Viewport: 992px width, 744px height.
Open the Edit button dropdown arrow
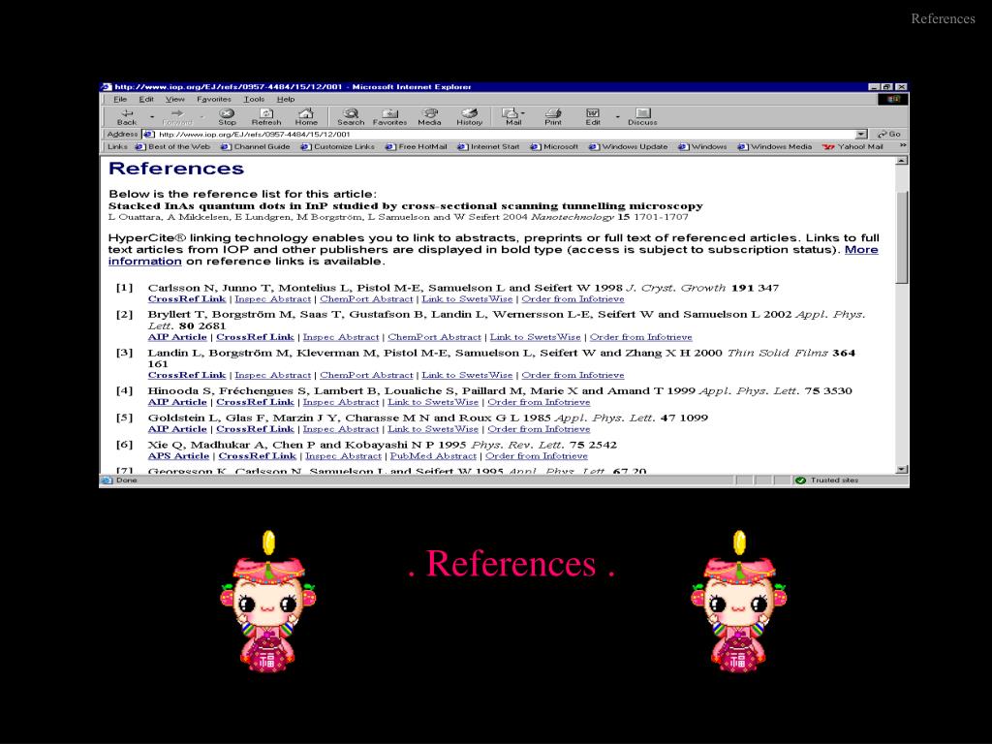[617, 117]
